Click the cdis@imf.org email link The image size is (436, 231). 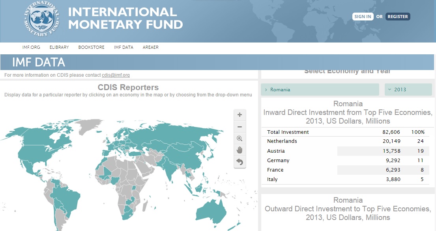point(116,75)
